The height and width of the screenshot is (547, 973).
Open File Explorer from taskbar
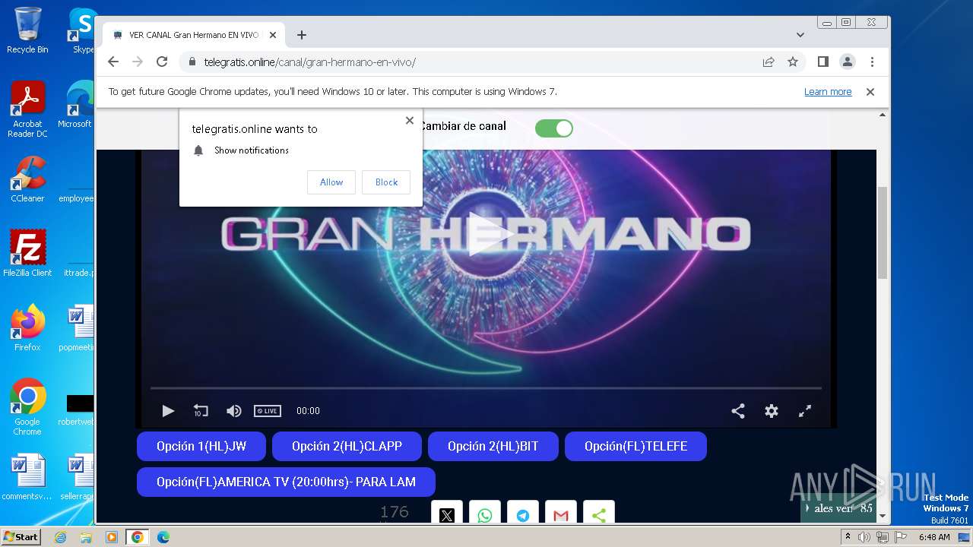pyautogui.click(x=86, y=537)
